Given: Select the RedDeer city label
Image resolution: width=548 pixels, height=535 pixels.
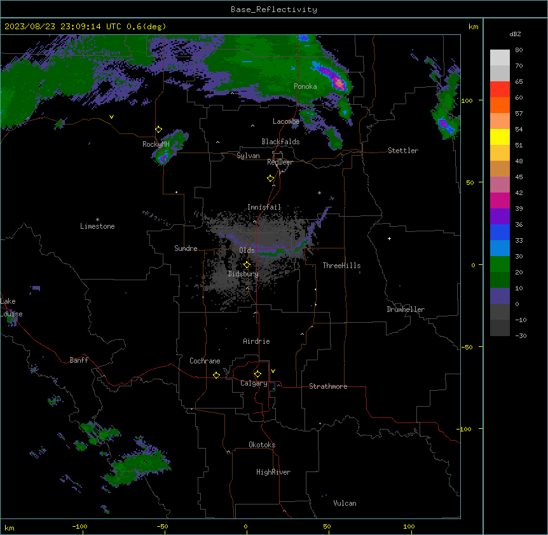Looking at the screenshot, I should pyautogui.click(x=280, y=162).
